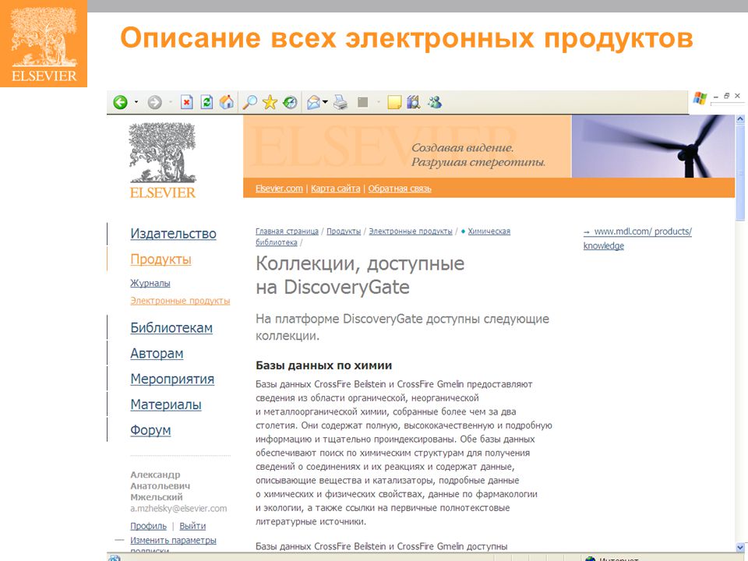Open Search with the magnifying glass icon
Screen dimensions: 748x561
tap(249, 102)
